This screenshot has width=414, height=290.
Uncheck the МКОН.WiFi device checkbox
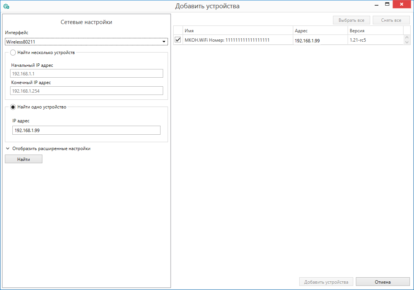(178, 40)
